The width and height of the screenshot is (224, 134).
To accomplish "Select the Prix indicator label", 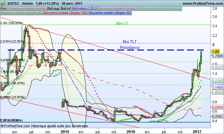I will click(3, 9).
